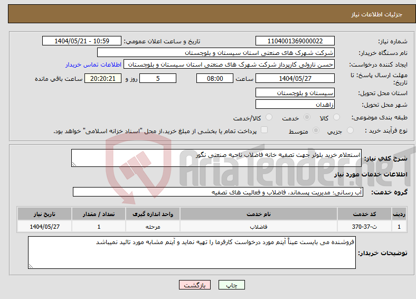Screen dimensions: 416x299
Task: Click the service name cell فاضلاب
Action: click(258, 227)
